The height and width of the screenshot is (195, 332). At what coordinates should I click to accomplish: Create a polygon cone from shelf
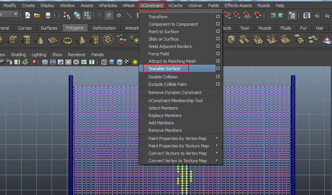coord(40,40)
